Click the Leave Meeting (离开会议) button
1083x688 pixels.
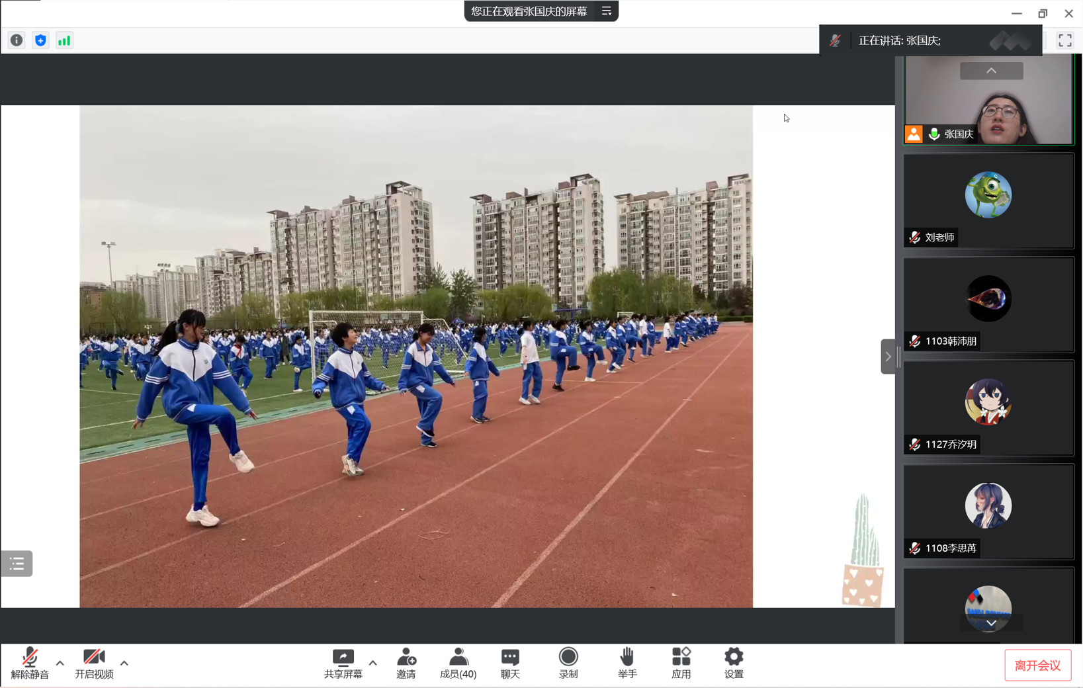point(1037,666)
